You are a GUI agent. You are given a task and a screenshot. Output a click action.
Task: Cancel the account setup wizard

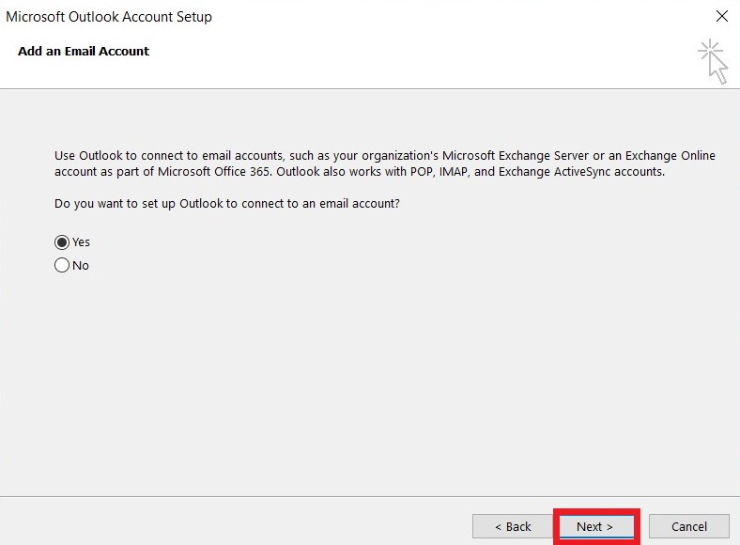click(689, 526)
